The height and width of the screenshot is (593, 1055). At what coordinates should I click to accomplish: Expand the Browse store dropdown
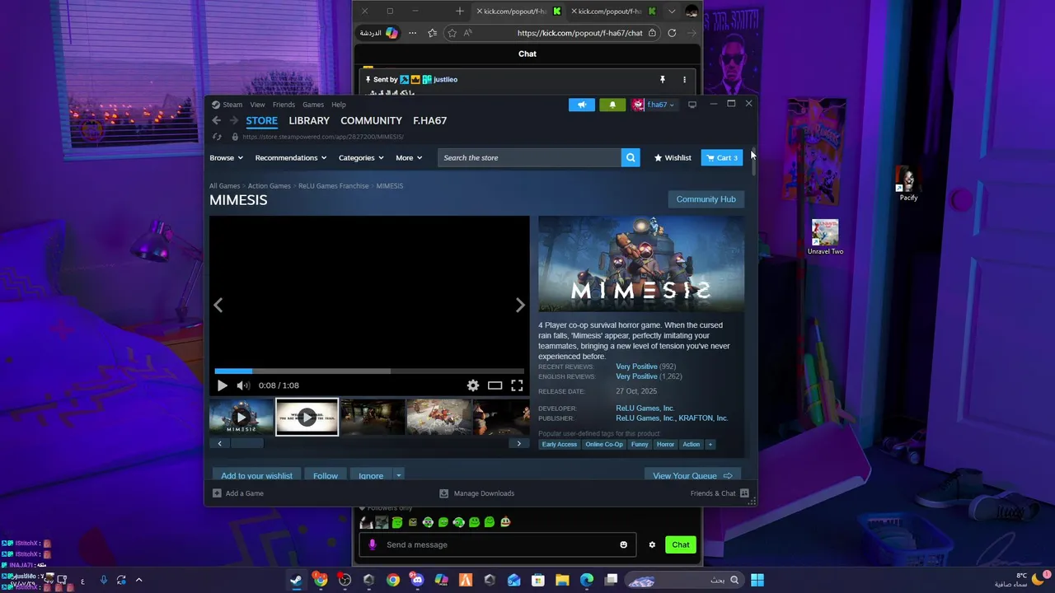point(226,157)
